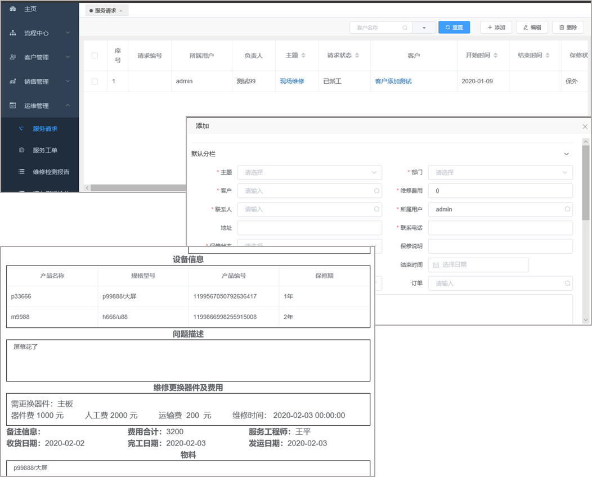The width and height of the screenshot is (592, 477).
Task: Collapse the sidebar using the left arrow toggle
Action: [87, 187]
